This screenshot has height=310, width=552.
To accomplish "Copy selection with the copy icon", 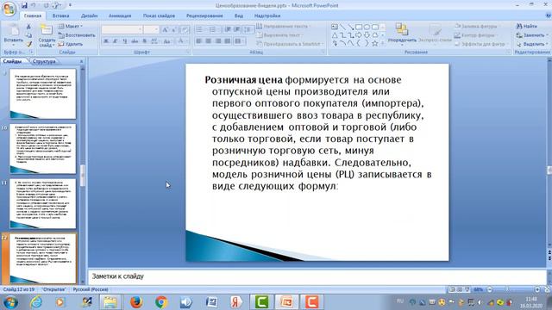I will point(28,35).
